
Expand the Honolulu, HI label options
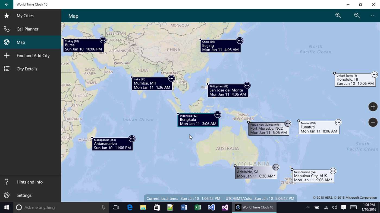tap(375, 74)
